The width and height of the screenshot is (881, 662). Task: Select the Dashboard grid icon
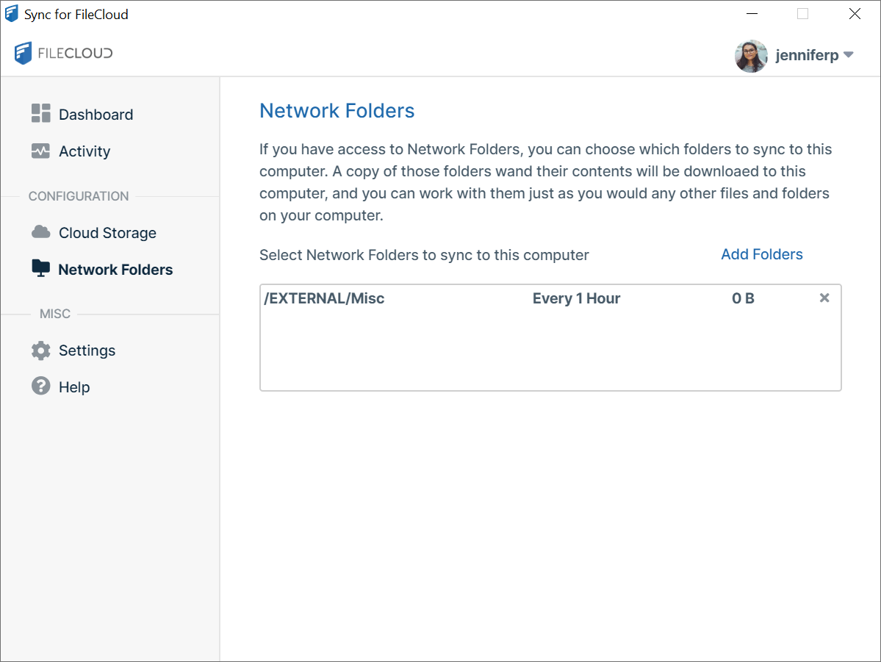click(40, 114)
